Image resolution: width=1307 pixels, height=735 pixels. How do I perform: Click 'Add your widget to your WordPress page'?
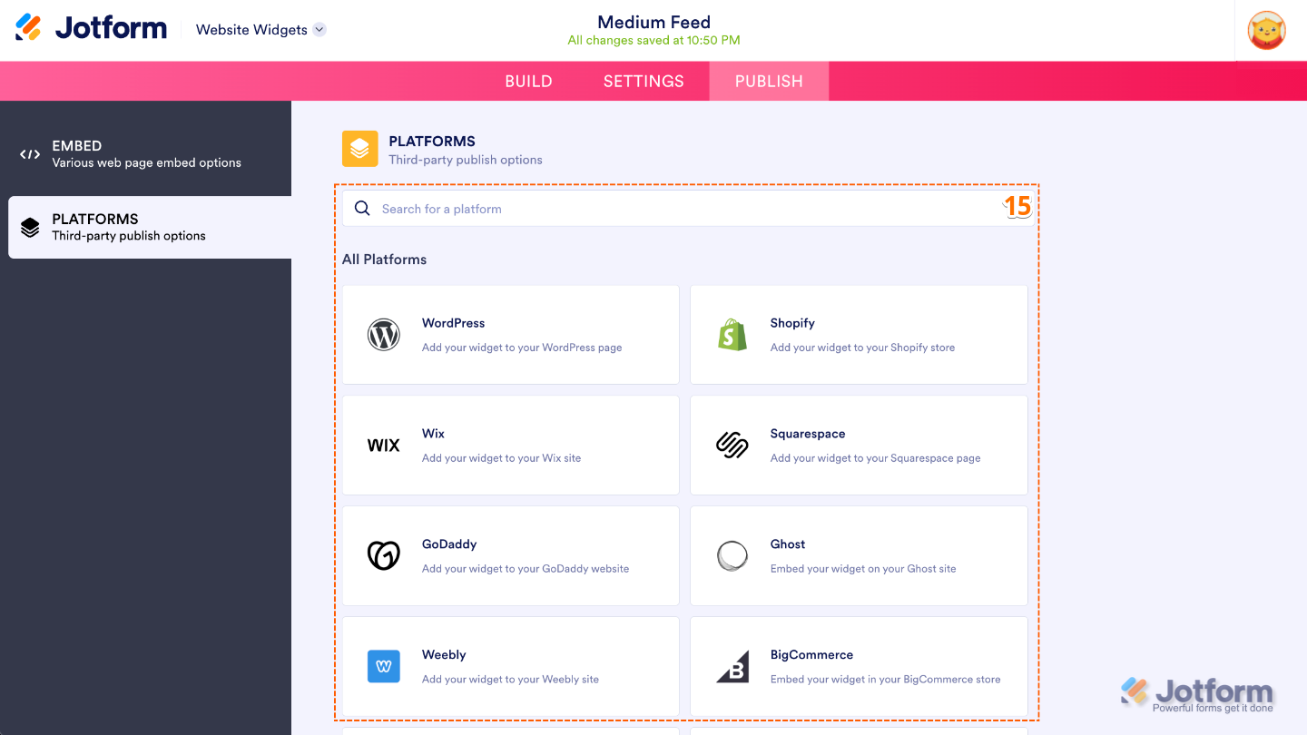click(x=522, y=348)
